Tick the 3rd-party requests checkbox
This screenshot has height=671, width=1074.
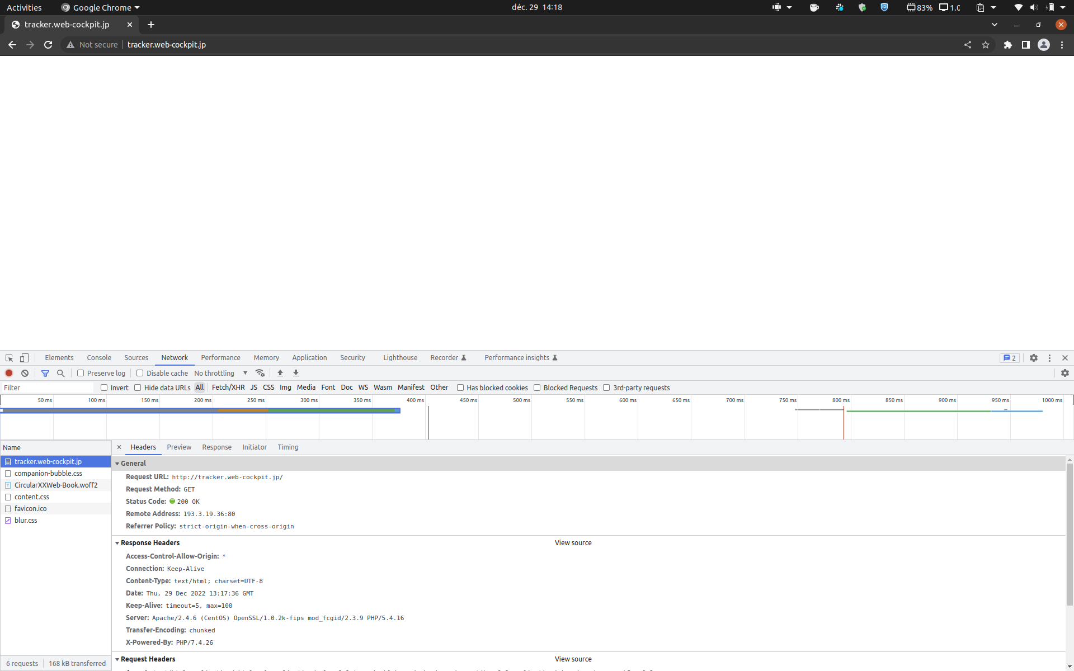606,388
